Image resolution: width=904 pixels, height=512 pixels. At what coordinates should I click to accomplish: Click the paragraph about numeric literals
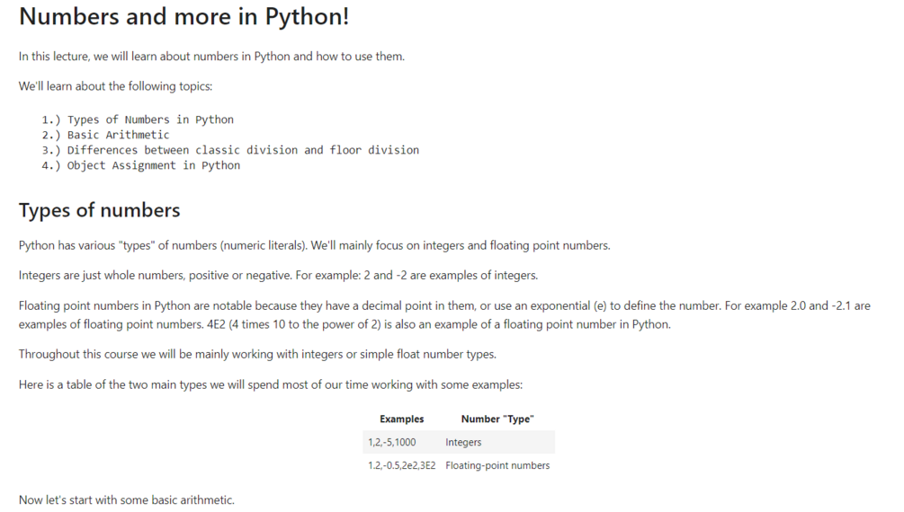(314, 245)
